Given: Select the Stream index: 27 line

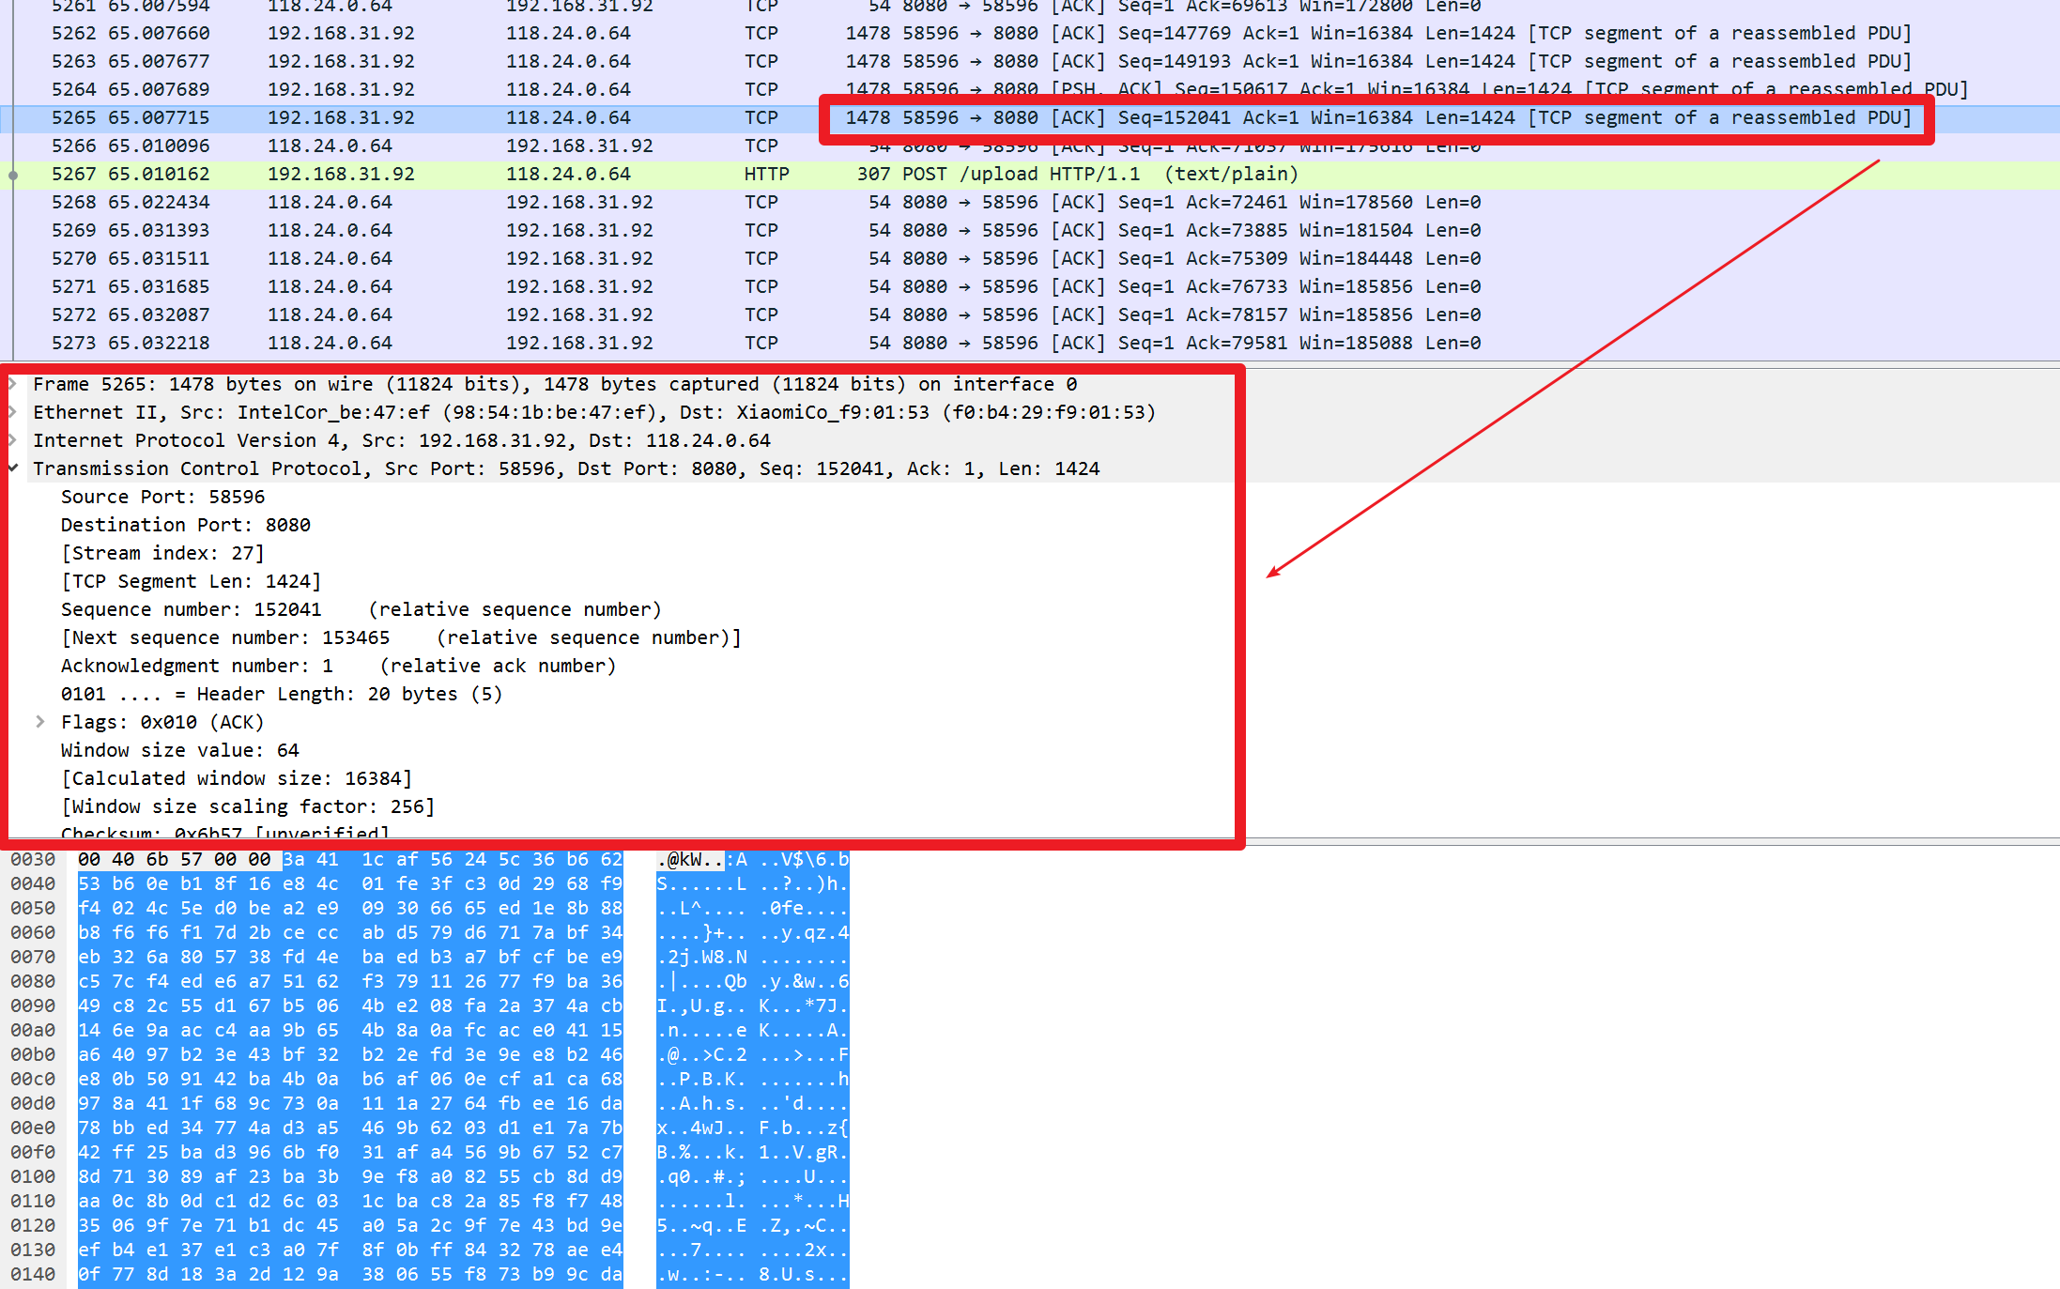Looking at the screenshot, I should point(163,554).
